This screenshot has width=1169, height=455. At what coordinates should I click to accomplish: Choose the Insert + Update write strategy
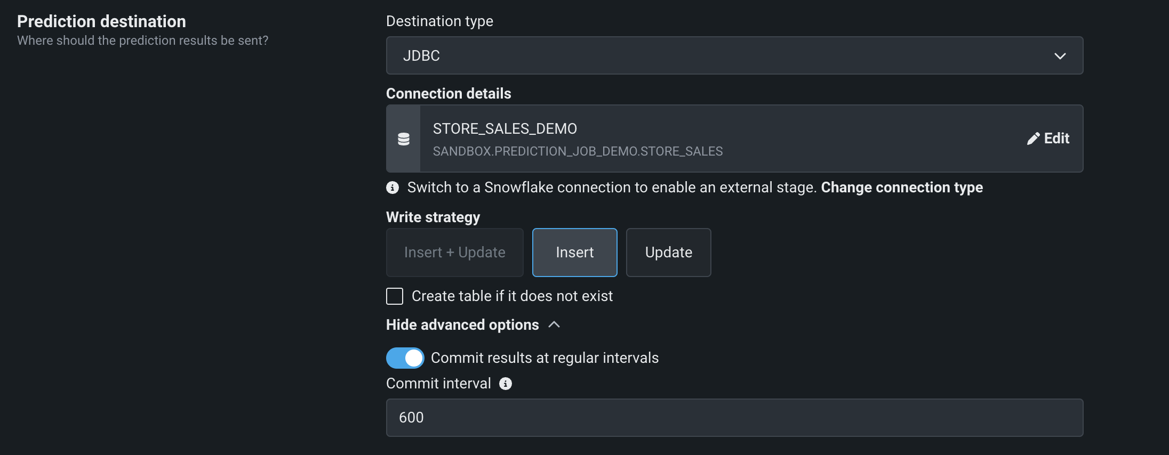(454, 253)
